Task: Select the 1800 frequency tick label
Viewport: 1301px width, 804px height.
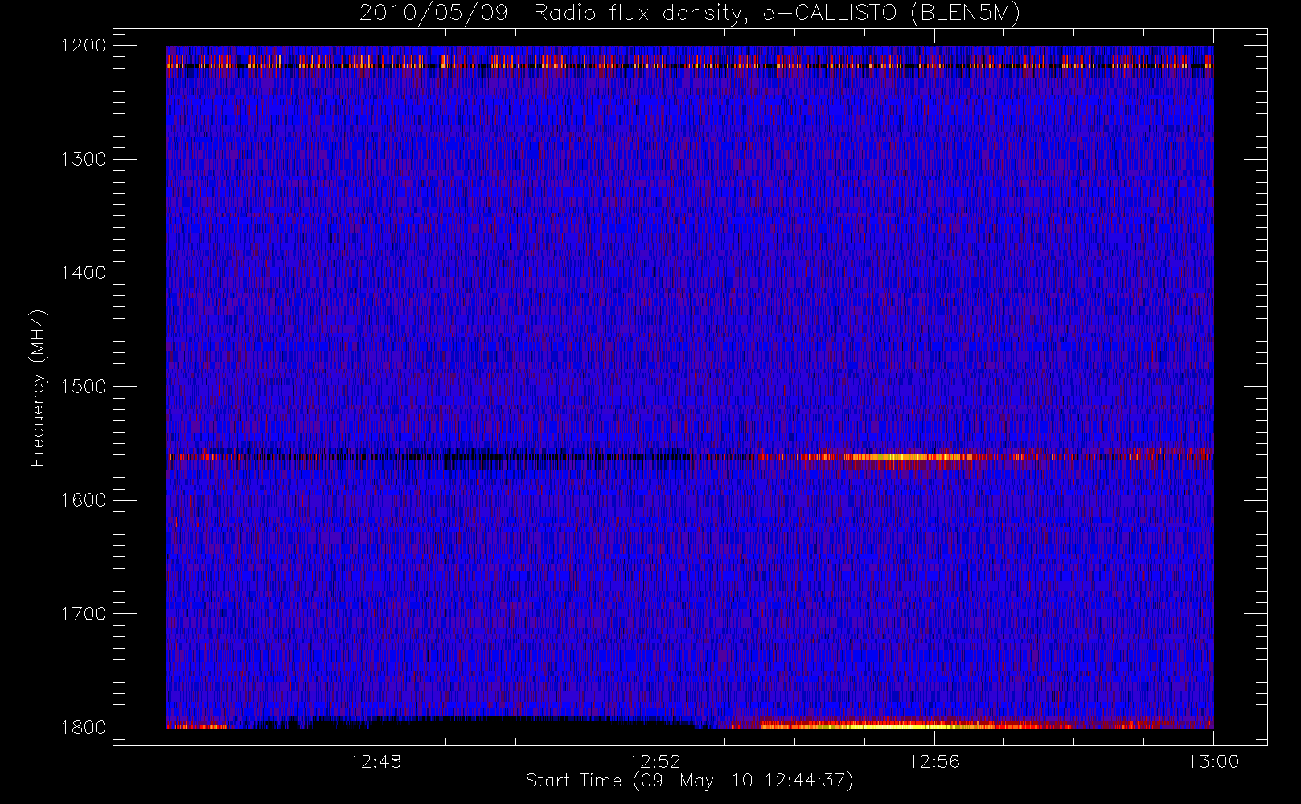Action: [x=84, y=728]
